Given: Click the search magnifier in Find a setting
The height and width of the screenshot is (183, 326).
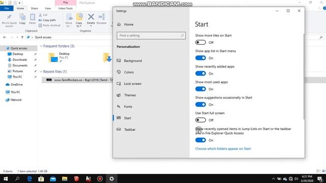Looking at the screenshot, I should click(182, 36).
